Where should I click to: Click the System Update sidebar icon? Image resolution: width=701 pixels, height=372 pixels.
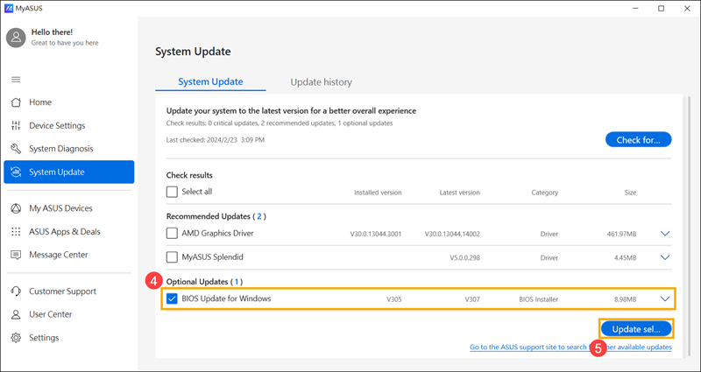[x=16, y=172]
